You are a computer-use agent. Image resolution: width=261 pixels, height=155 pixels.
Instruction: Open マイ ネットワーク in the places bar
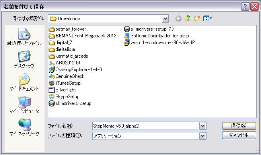pos(24,128)
